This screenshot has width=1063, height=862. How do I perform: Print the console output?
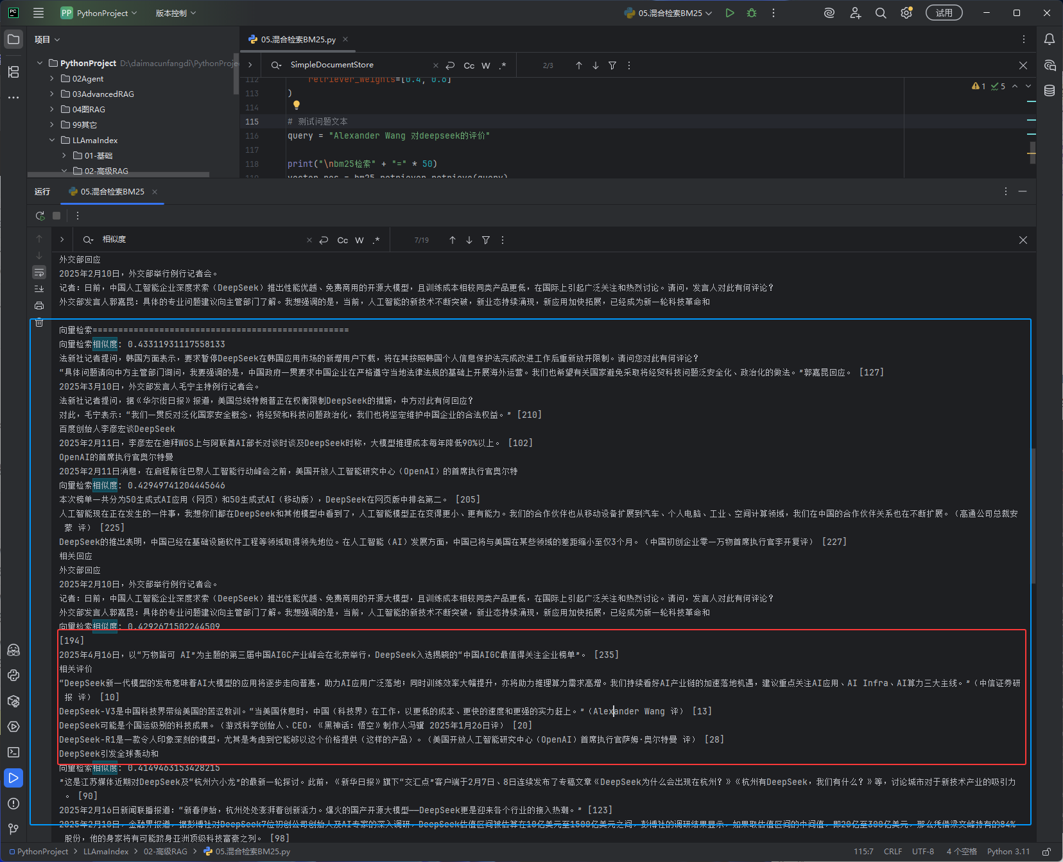click(x=39, y=306)
